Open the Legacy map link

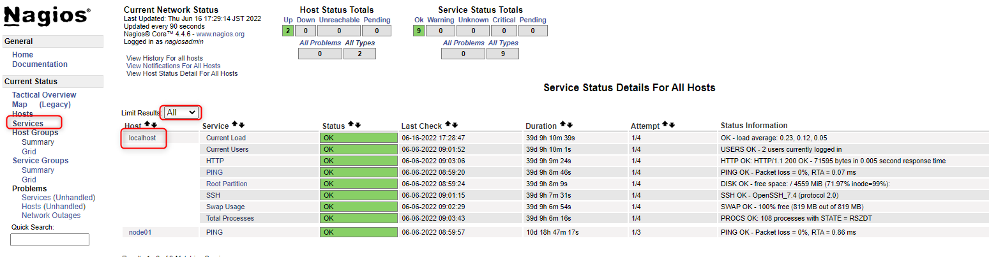coord(55,105)
